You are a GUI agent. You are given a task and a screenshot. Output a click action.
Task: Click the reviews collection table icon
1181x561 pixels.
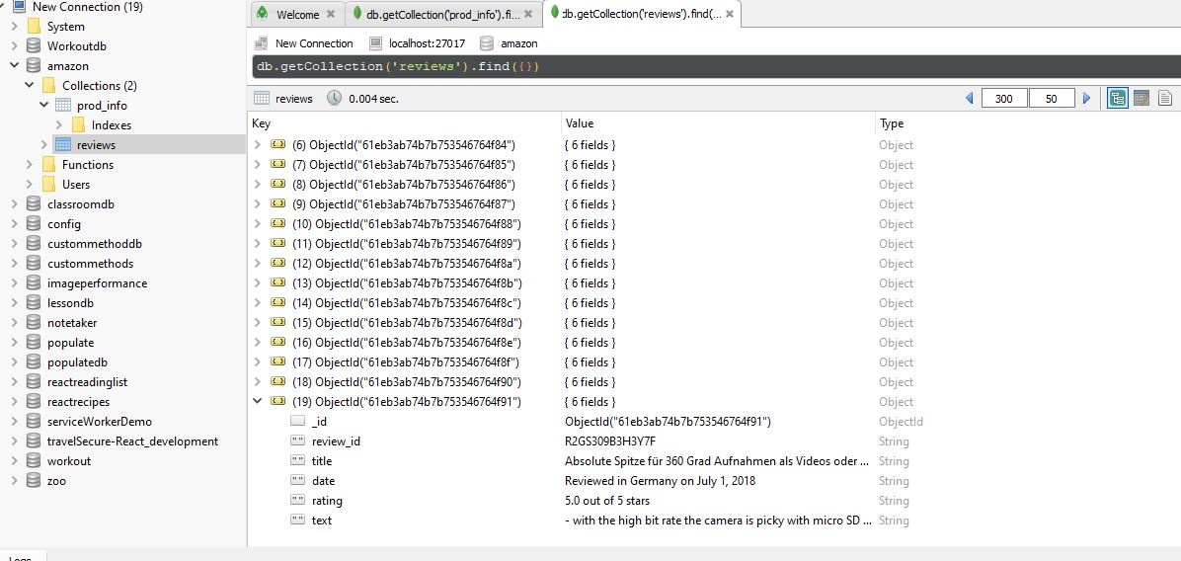click(x=63, y=144)
